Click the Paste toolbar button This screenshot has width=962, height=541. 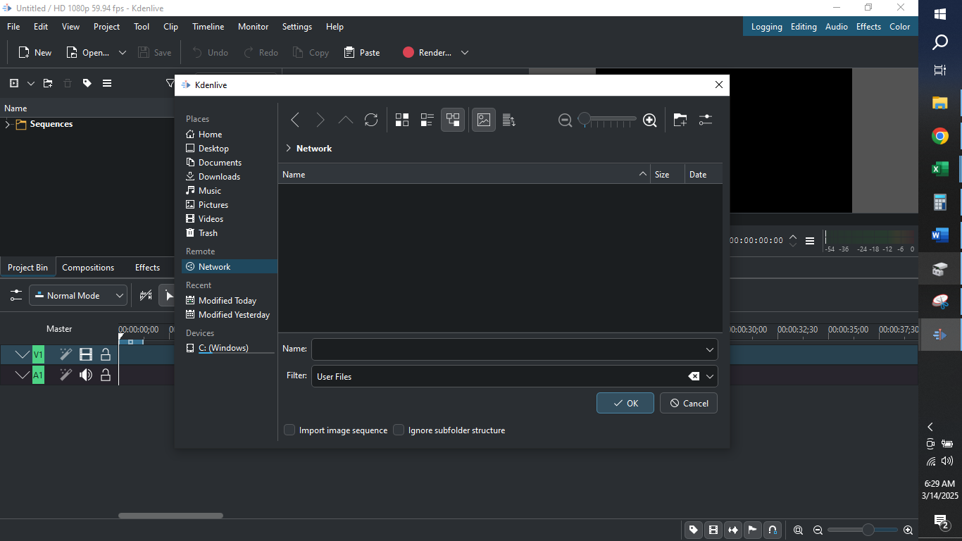click(362, 53)
